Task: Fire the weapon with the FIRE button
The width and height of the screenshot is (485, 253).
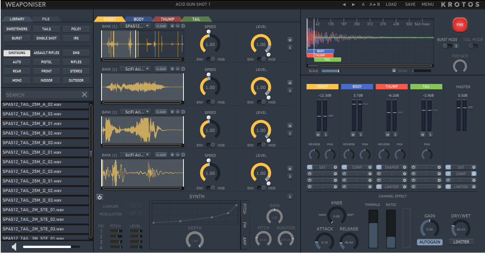Action: [x=460, y=25]
